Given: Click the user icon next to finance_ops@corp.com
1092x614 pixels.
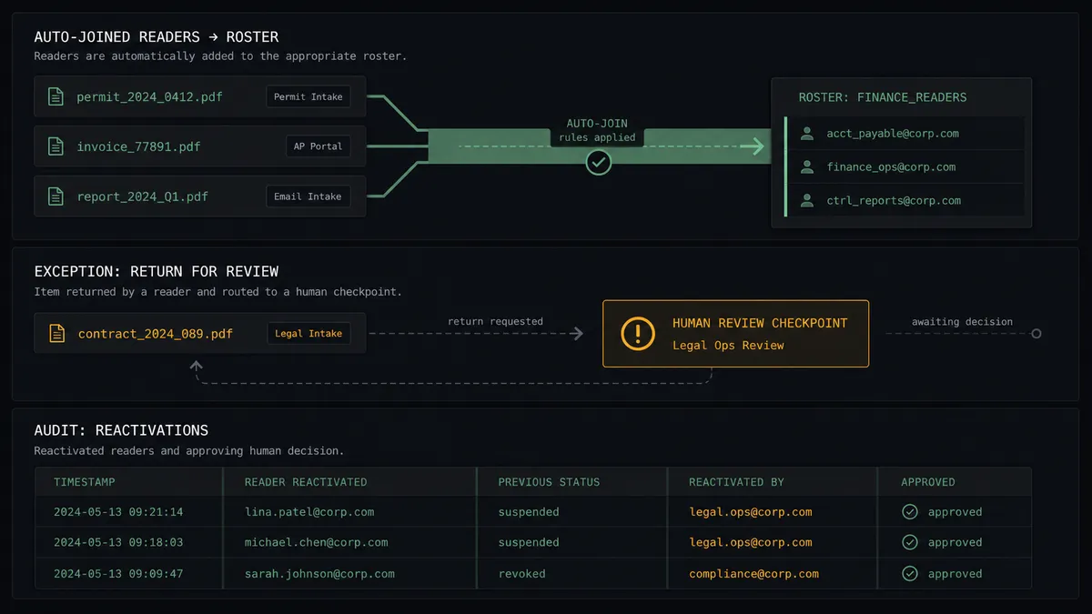Looking at the screenshot, I should tap(806, 167).
